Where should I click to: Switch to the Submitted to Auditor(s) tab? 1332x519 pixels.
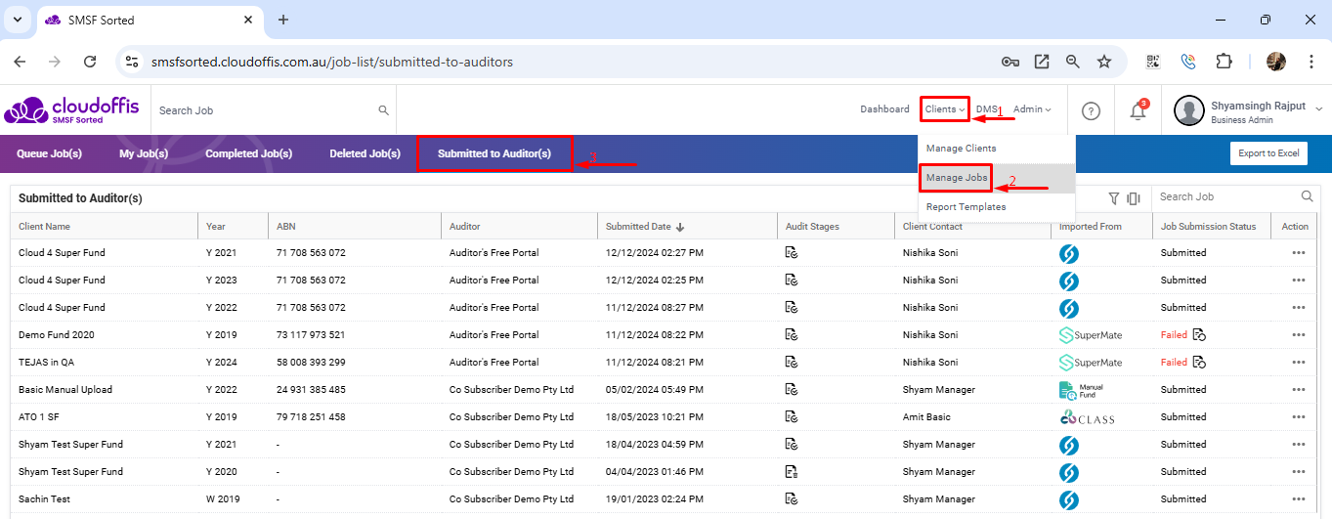pyautogui.click(x=494, y=153)
